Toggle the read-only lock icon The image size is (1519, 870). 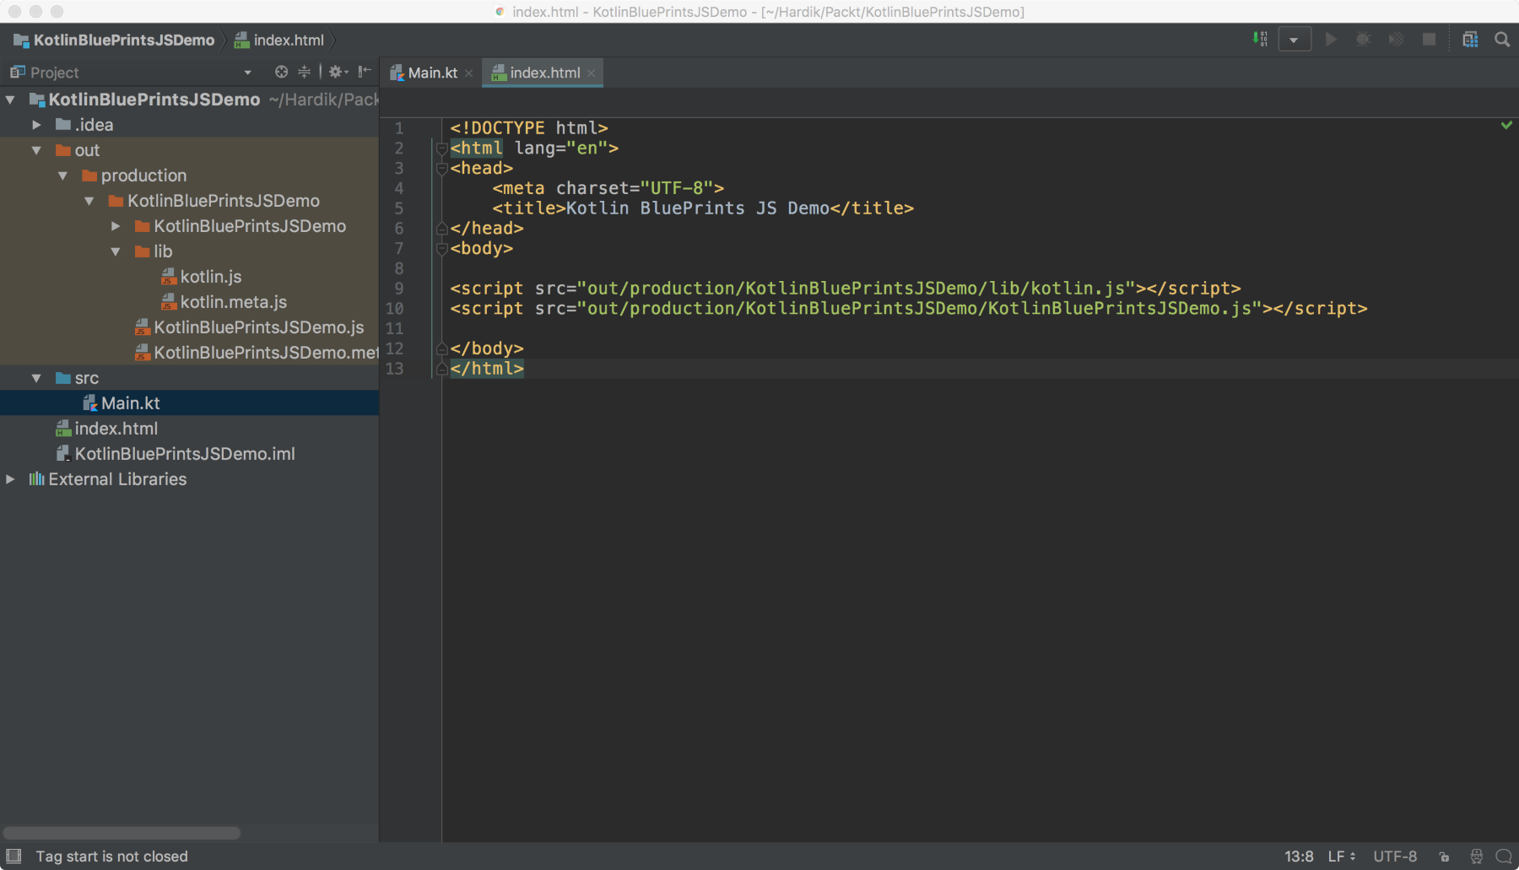1444,856
